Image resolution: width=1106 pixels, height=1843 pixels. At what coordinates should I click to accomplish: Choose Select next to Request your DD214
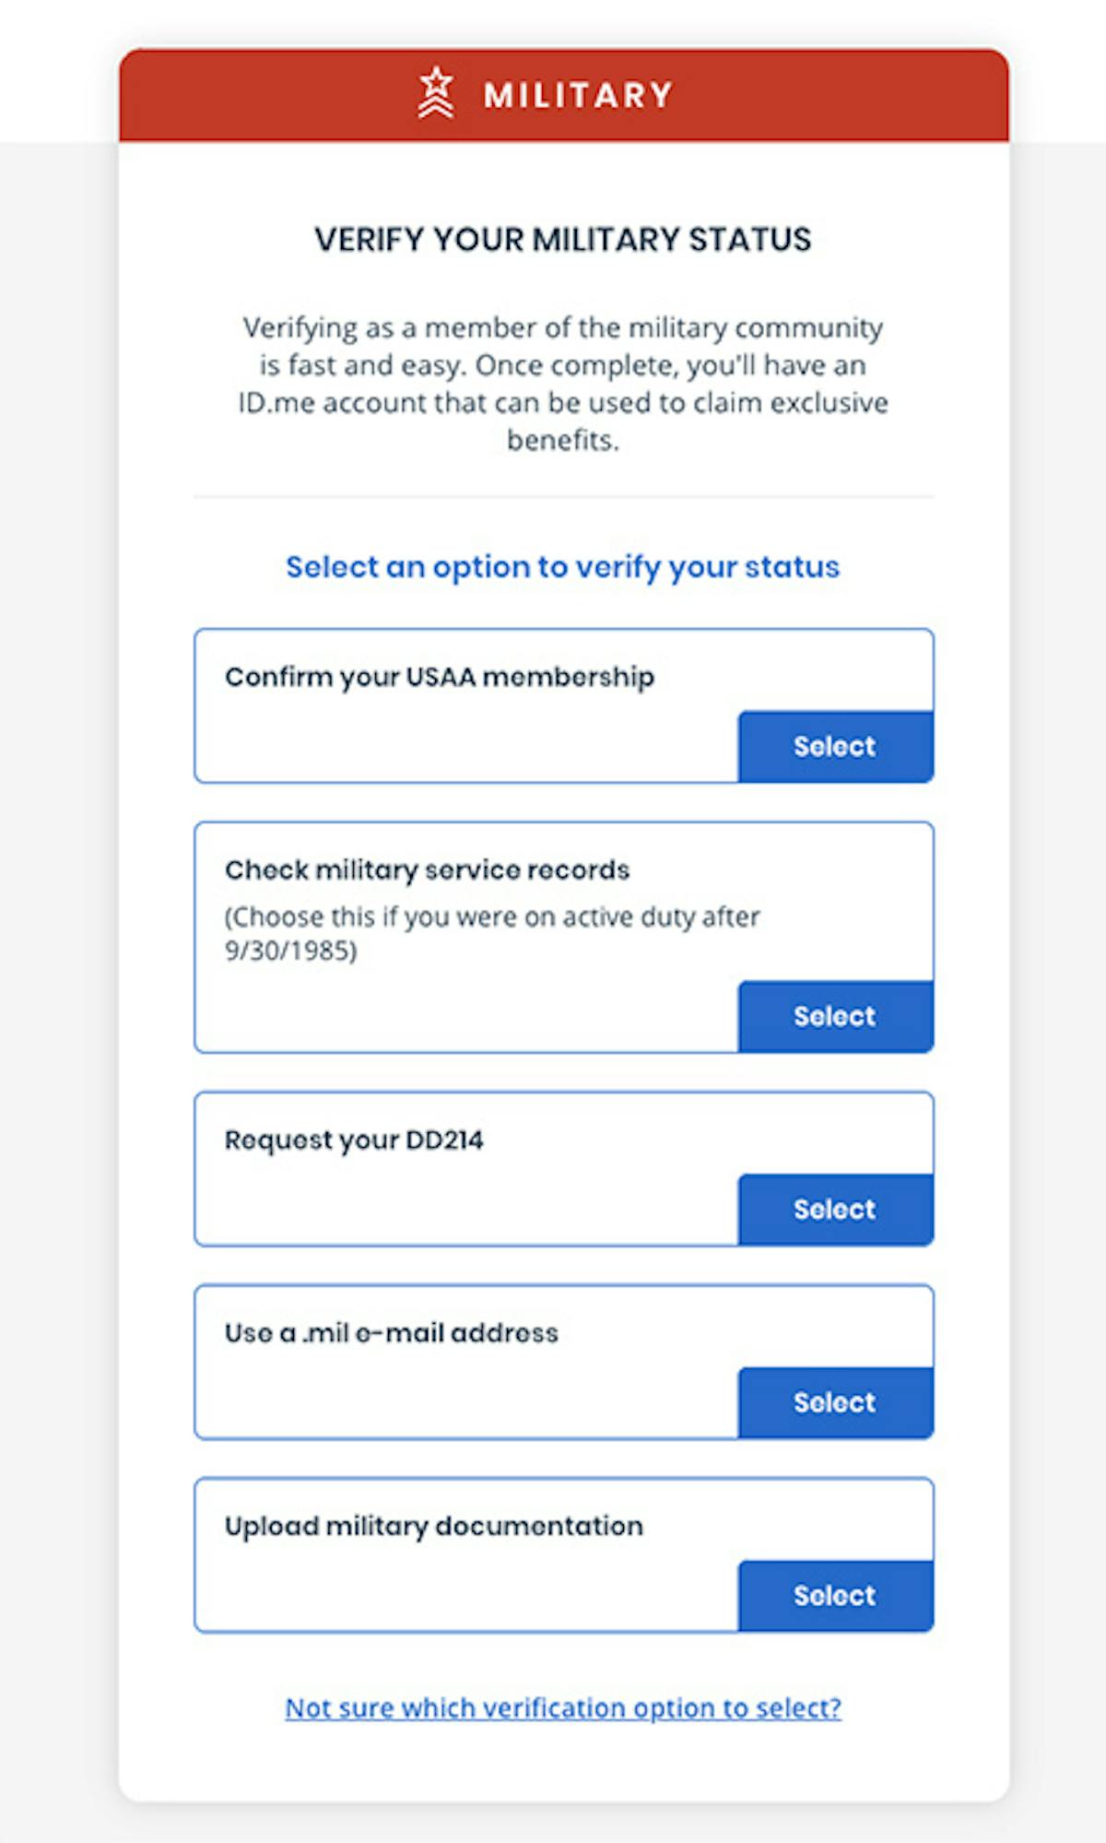pyautogui.click(x=835, y=1209)
